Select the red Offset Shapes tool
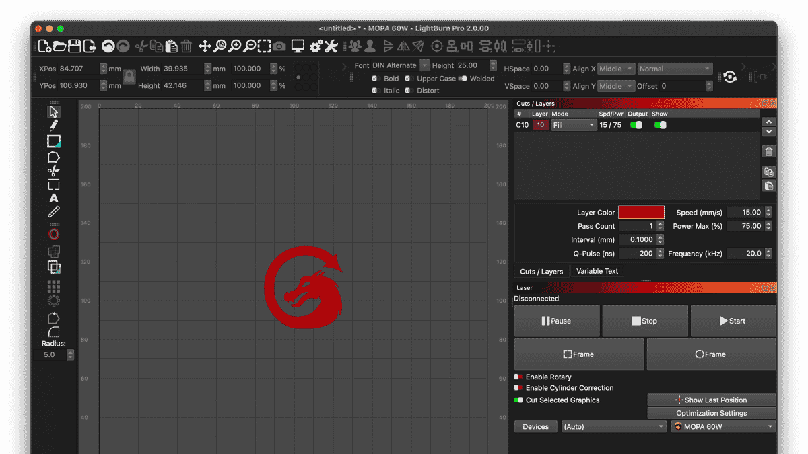Image resolution: width=808 pixels, height=454 pixels. pos(54,234)
